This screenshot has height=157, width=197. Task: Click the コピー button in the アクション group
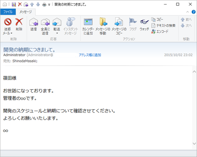157,20
